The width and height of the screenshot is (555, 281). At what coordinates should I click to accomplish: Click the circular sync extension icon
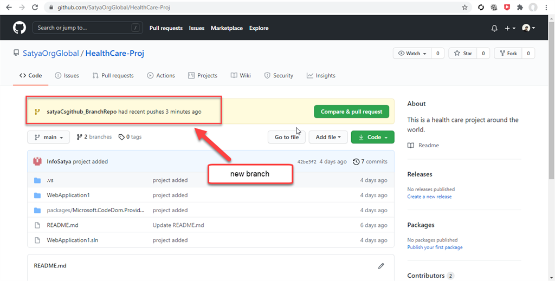coord(481,8)
